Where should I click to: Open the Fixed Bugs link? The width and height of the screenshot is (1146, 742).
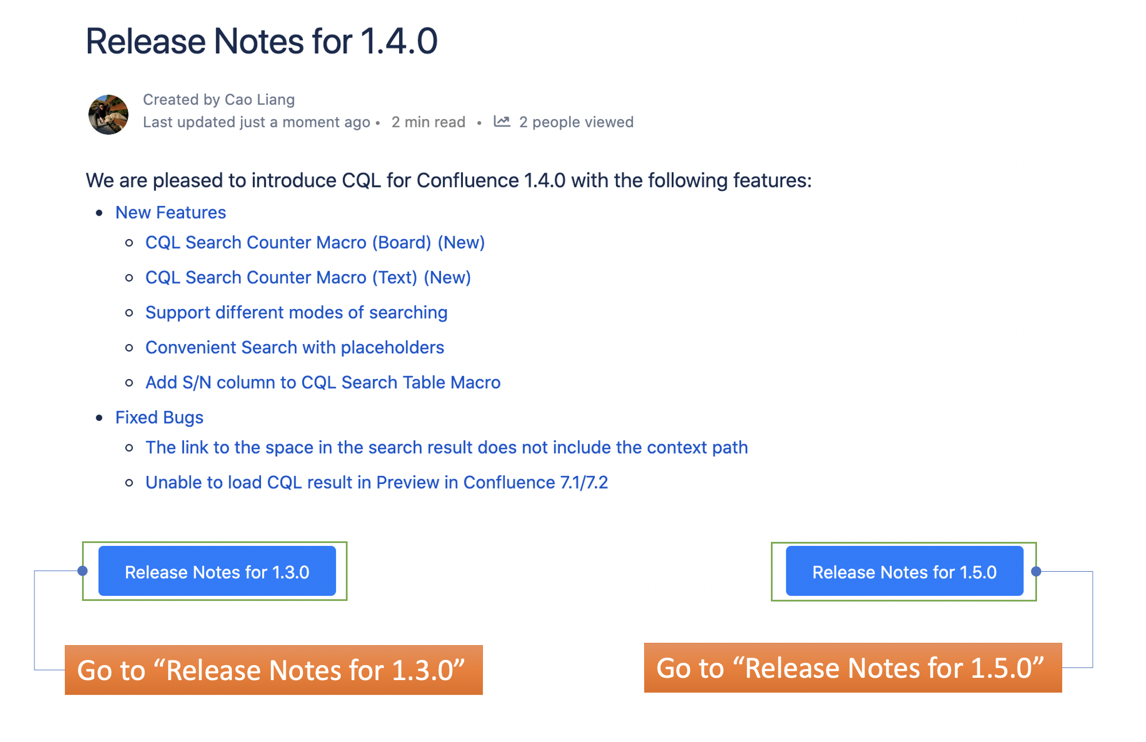tap(159, 417)
